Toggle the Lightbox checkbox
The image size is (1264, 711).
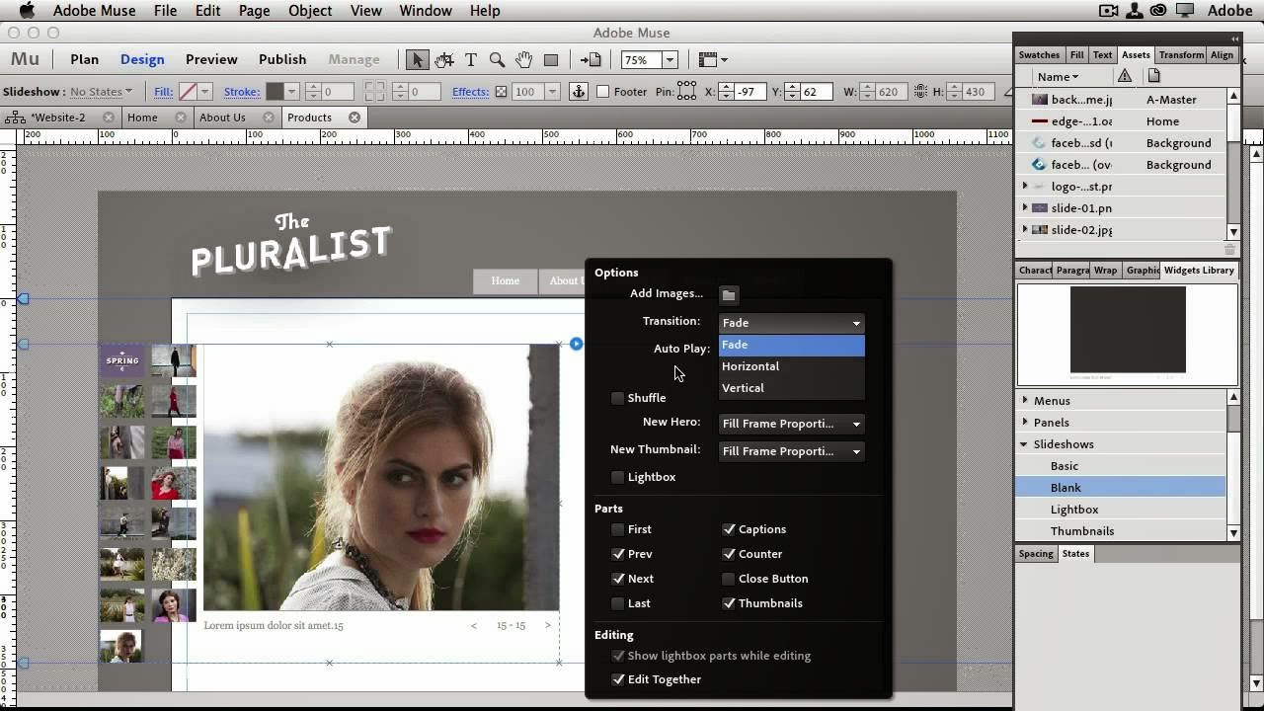[x=618, y=477]
